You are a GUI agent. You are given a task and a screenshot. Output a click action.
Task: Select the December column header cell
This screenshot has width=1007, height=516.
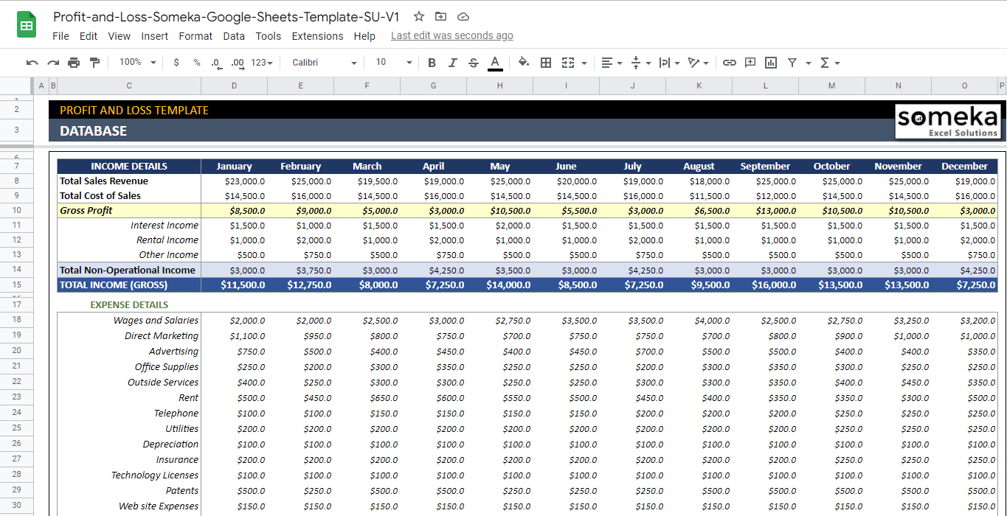964,167
